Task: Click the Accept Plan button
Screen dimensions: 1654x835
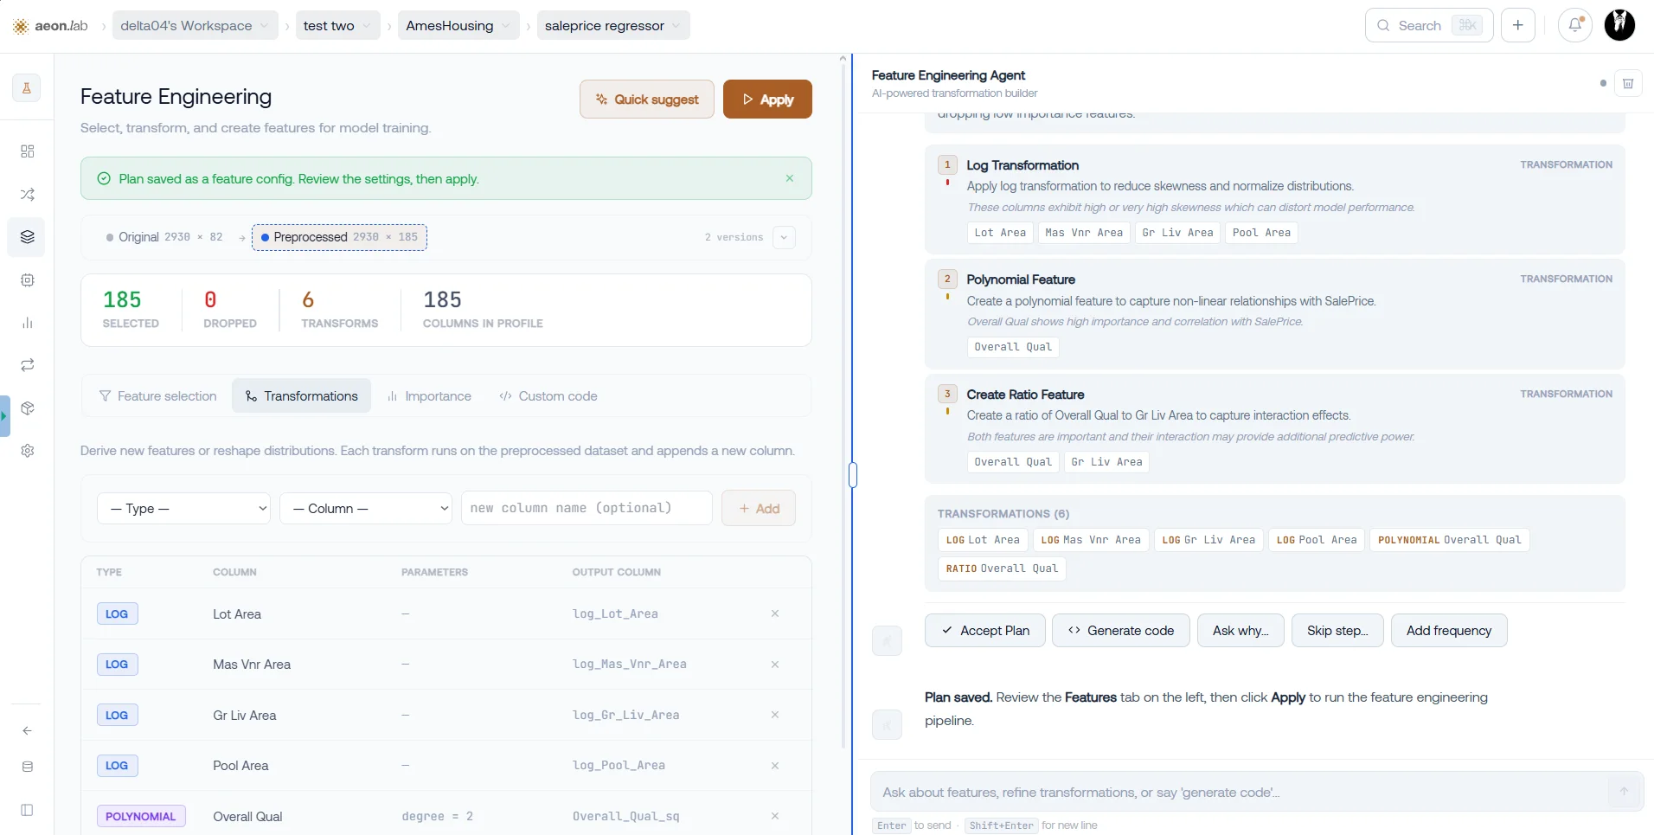Action: click(x=984, y=630)
